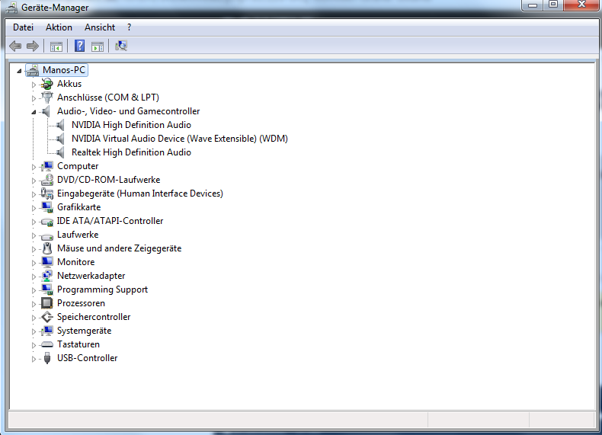Click the scan for hardware changes icon
The height and width of the screenshot is (435, 602).
[121, 46]
